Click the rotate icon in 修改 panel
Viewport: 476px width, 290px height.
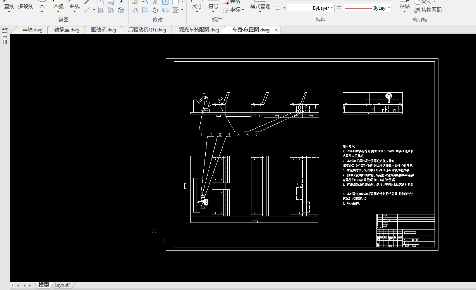tap(155, 10)
